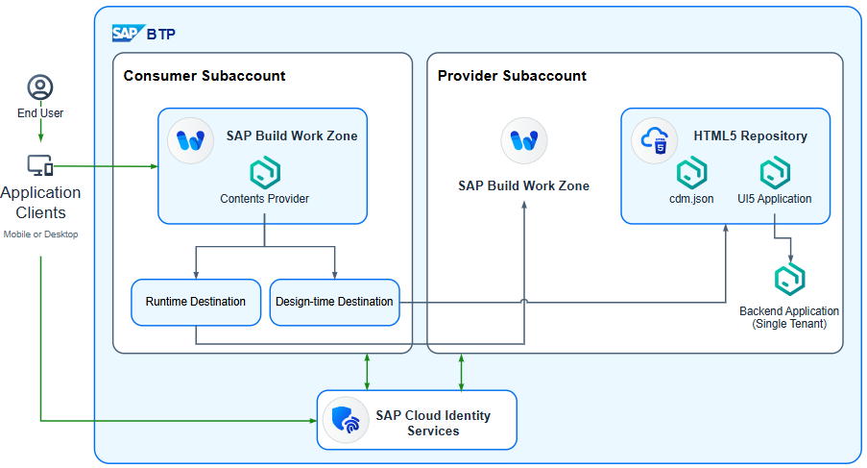Viewport: 867px width, 468px height.
Task: Click the "BTP" label
Action: [161, 35]
